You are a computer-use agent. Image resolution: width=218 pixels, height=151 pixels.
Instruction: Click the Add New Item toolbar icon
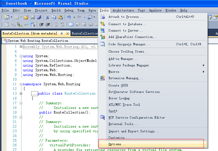(16, 17)
